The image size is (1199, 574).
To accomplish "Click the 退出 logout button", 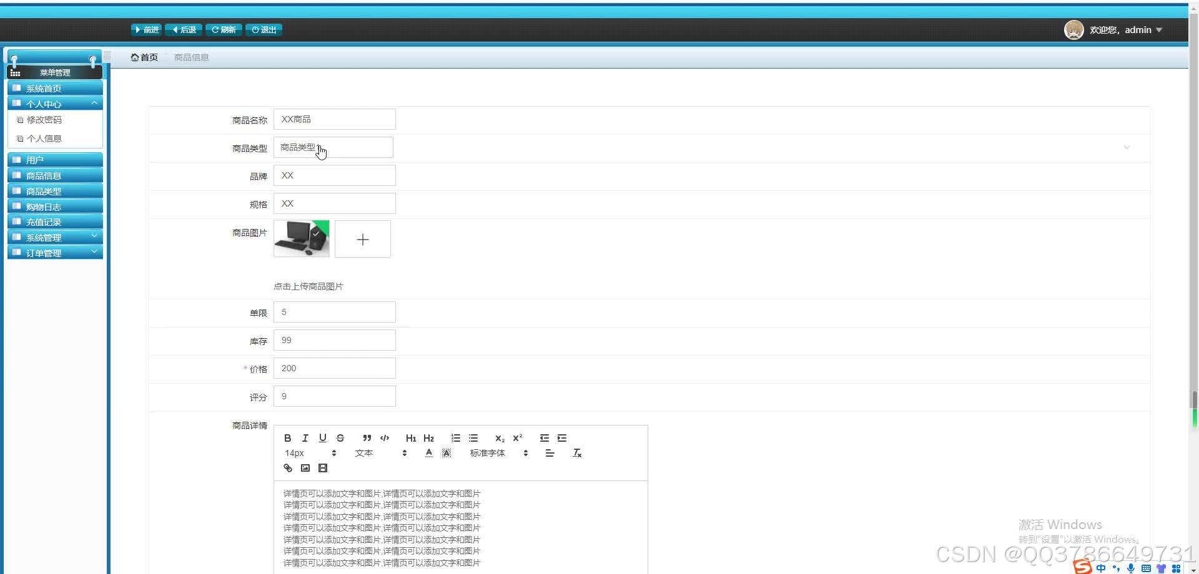I will click(x=264, y=30).
